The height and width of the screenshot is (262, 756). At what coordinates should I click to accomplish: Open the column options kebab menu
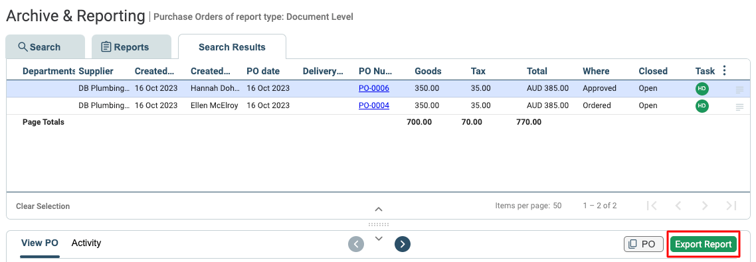[724, 71]
